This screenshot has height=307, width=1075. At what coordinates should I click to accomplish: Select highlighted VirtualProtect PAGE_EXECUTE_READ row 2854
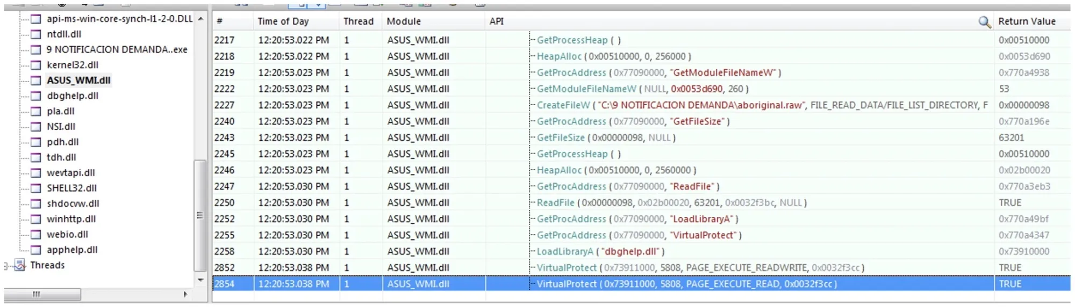pos(641,283)
